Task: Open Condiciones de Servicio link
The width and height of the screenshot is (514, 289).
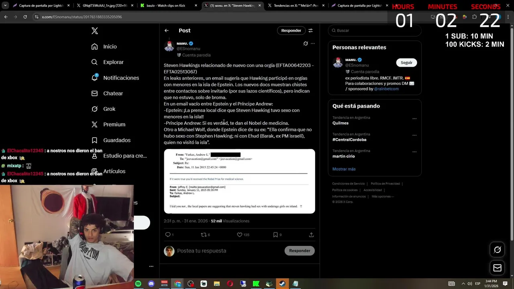Action: pos(348,184)
